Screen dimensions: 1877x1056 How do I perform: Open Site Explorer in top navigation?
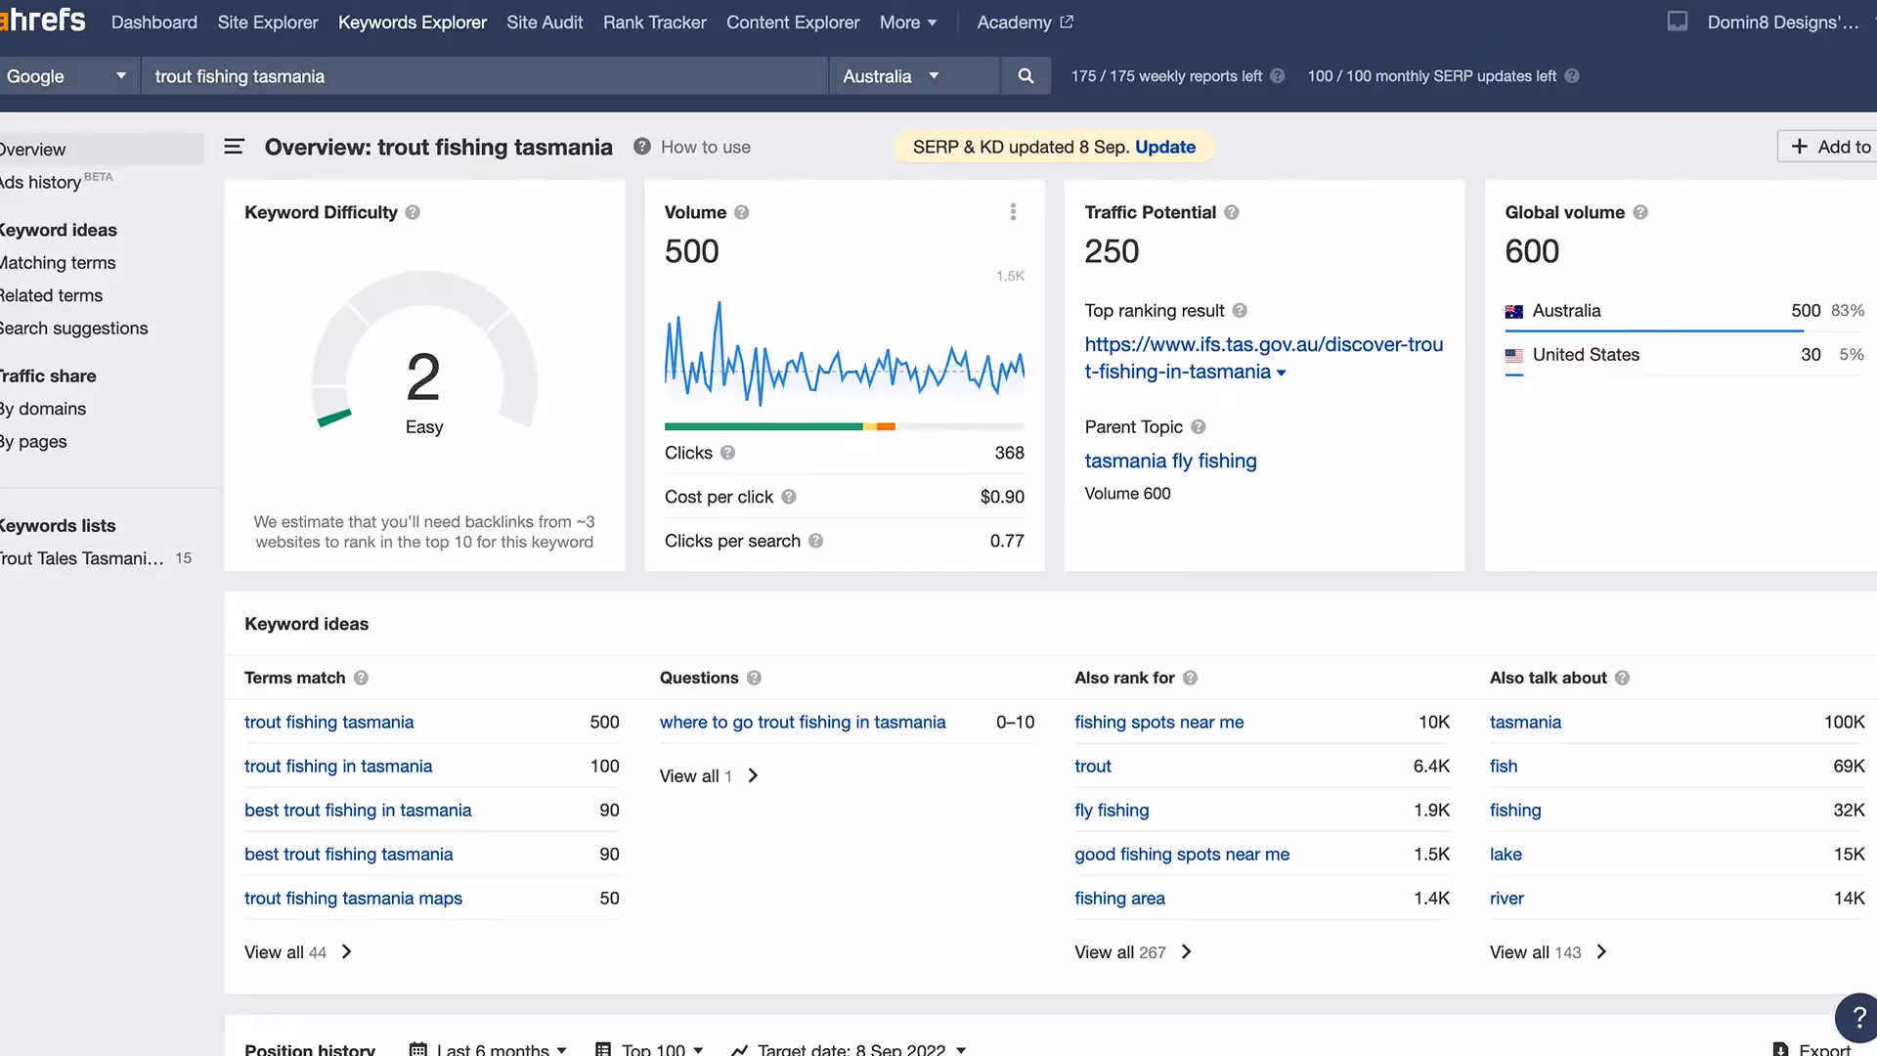point(268,22)
